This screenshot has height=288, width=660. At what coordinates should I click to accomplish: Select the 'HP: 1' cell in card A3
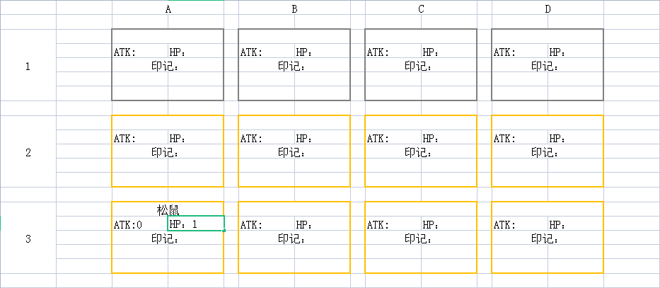click(x=196, y=224)
